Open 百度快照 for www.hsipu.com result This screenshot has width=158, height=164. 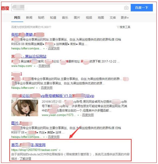pos(44,66)
